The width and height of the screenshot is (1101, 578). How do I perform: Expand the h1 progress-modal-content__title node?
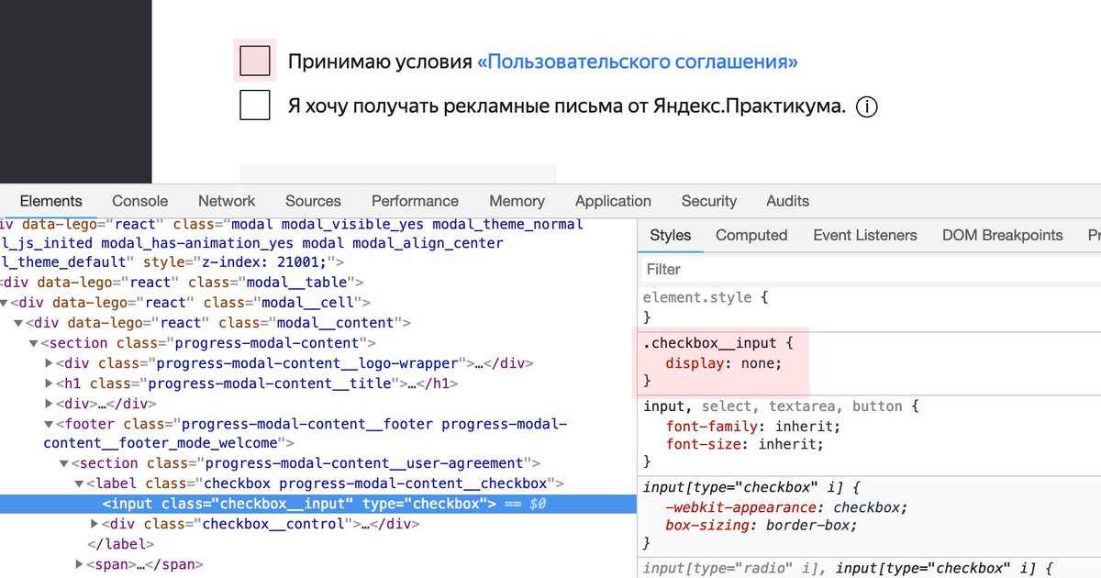tap(49, 383)
